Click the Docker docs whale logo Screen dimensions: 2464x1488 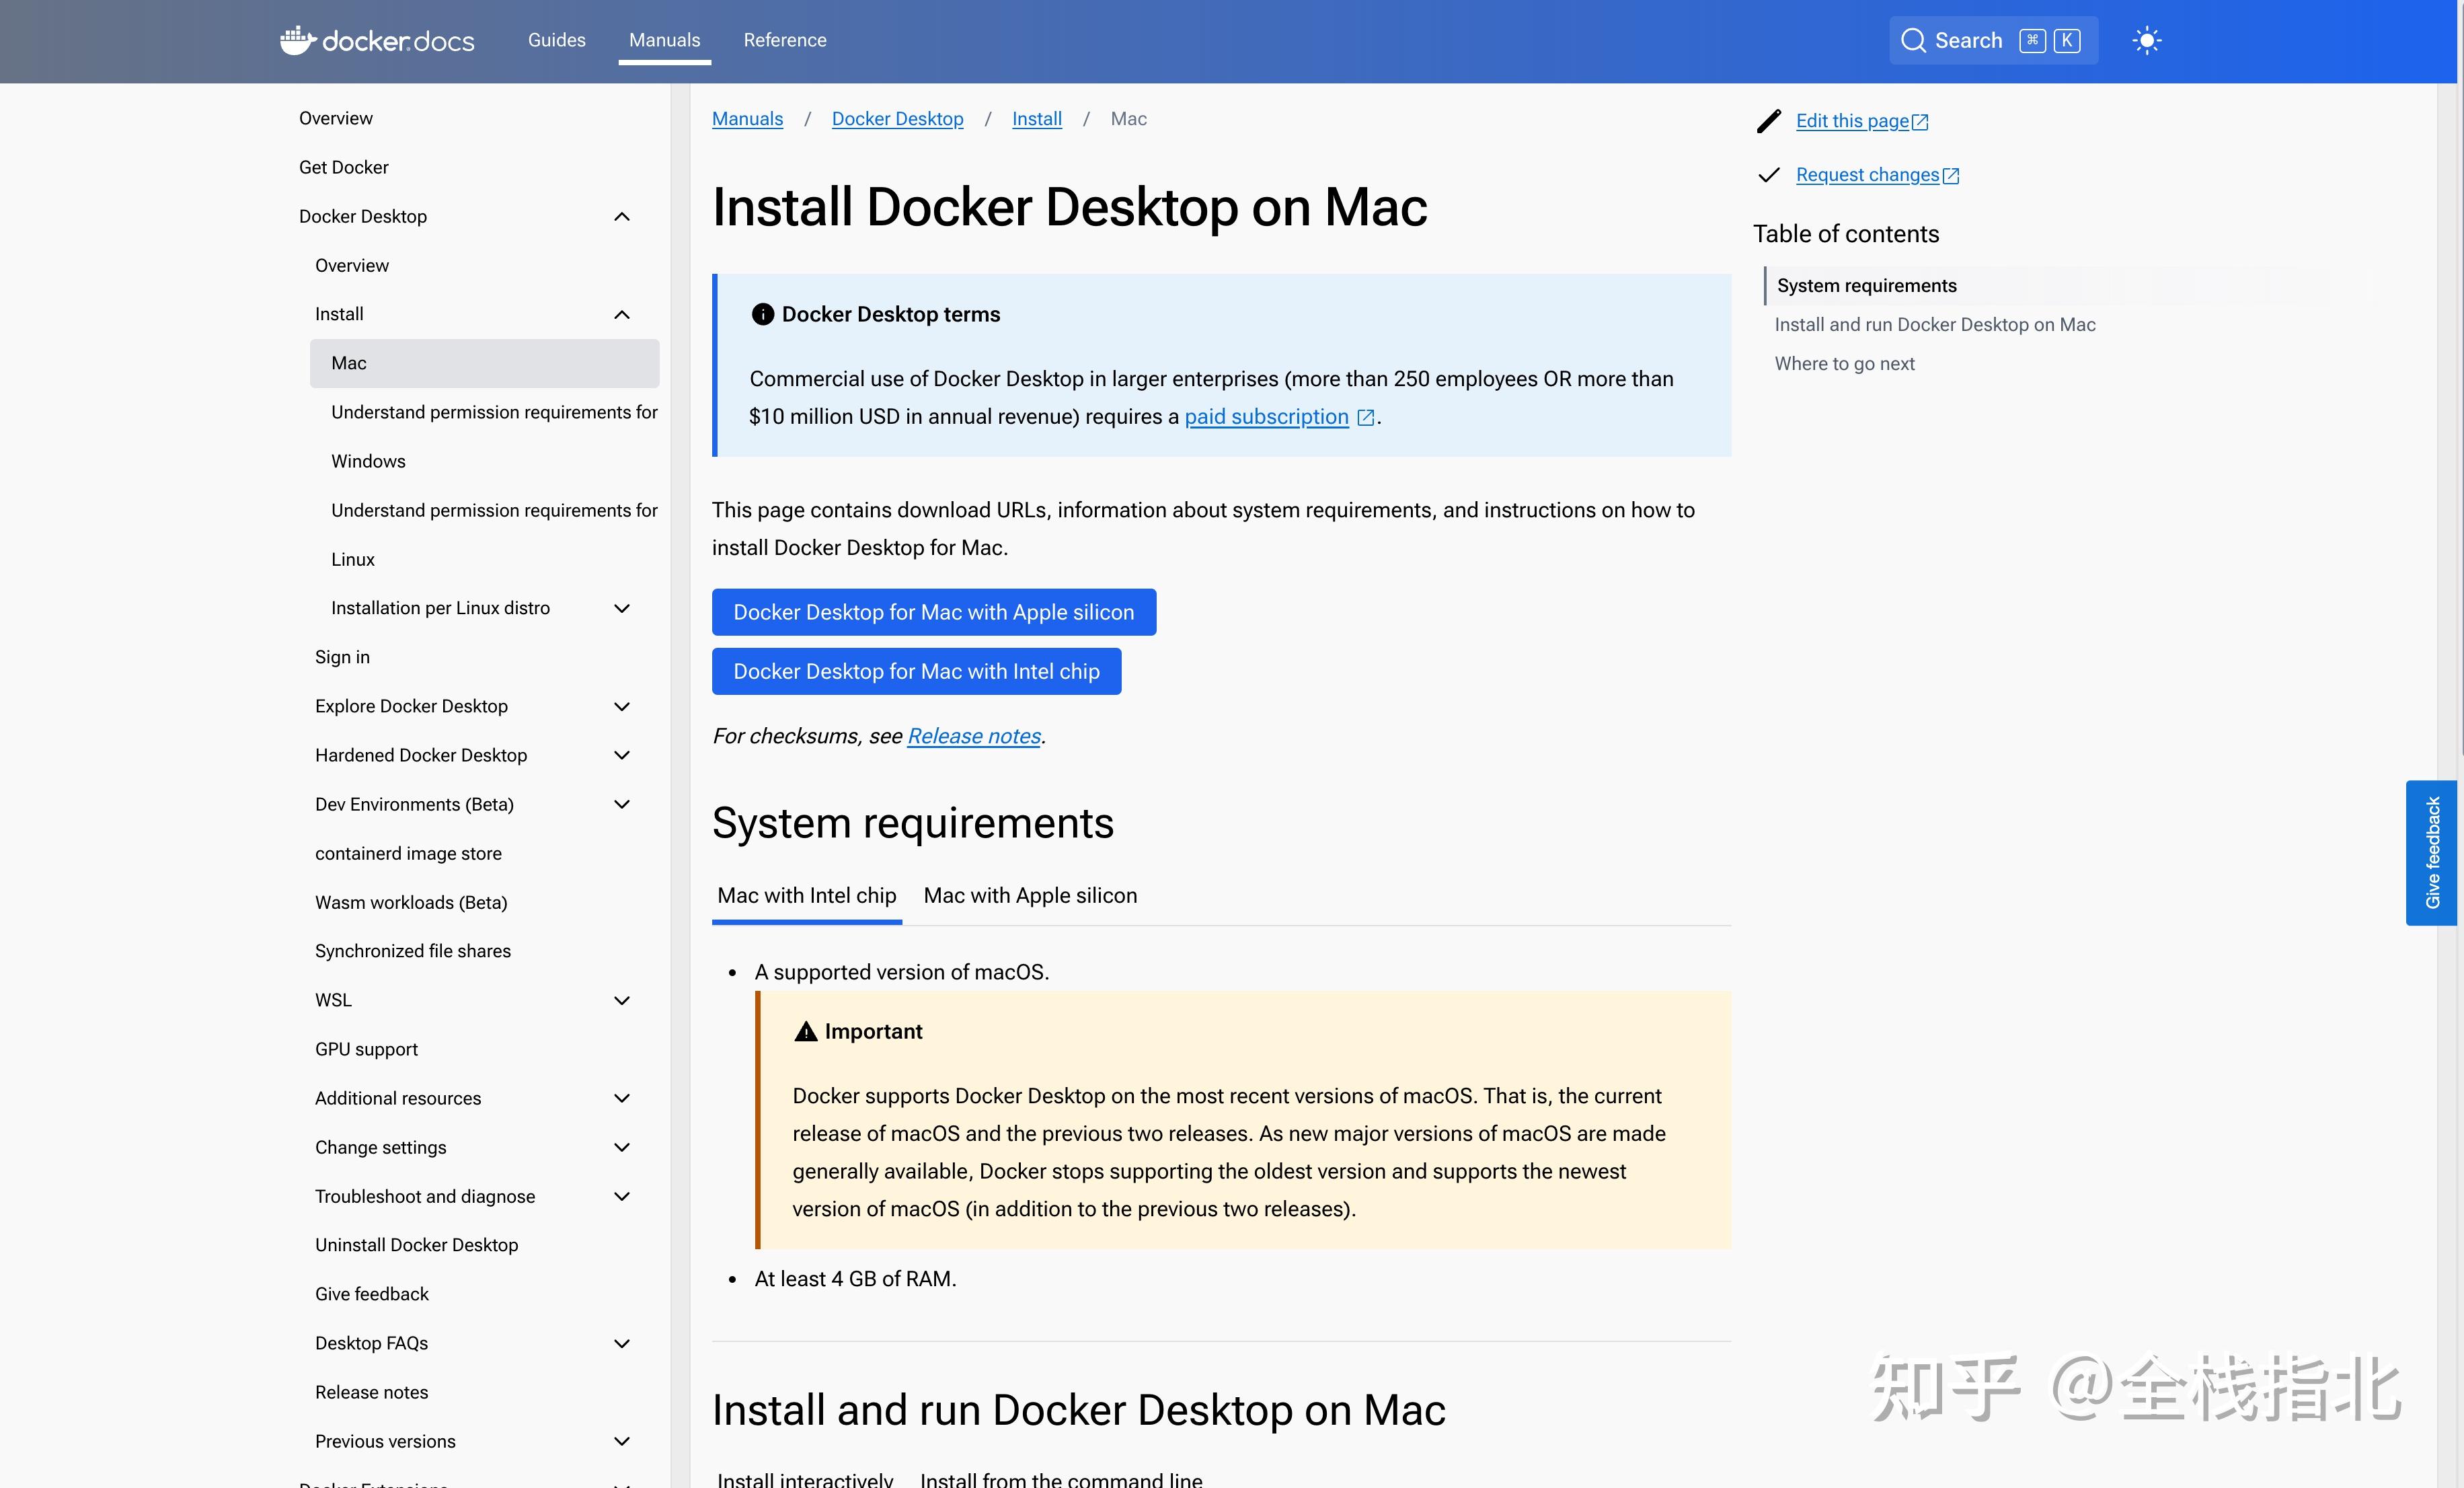coord(297,40)
